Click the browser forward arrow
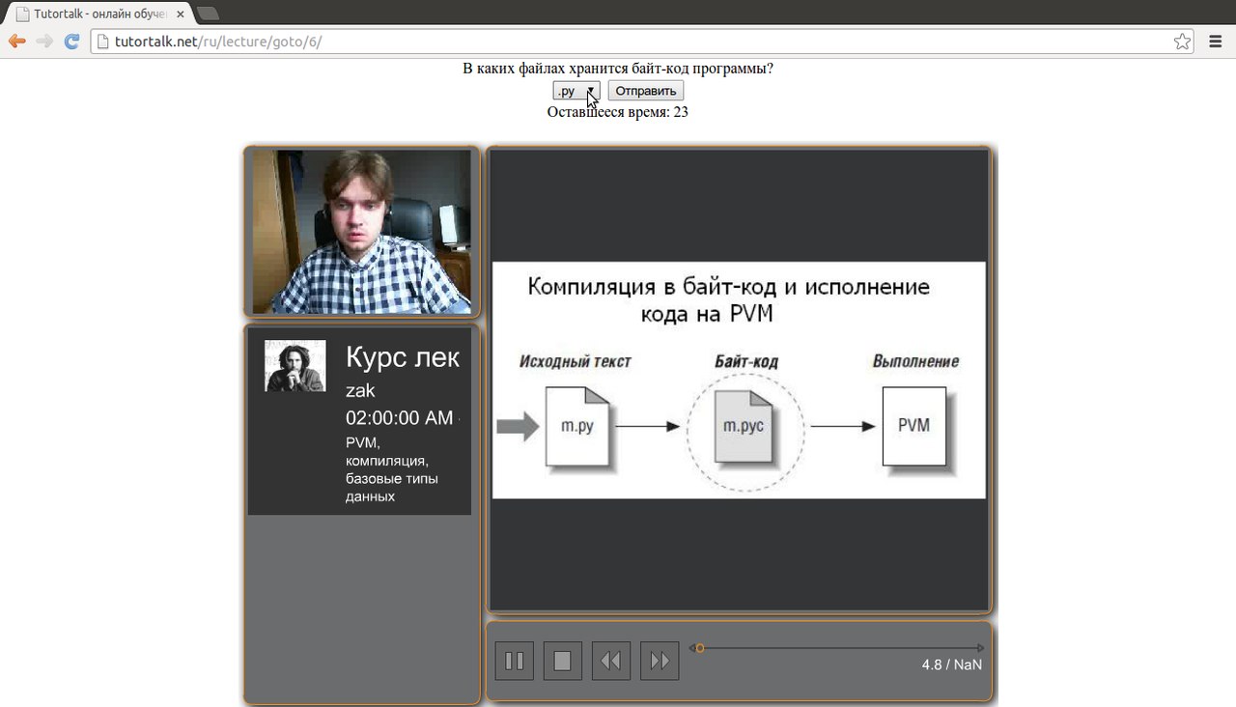This screenshot has height=707, width=1236. point(43,41)
